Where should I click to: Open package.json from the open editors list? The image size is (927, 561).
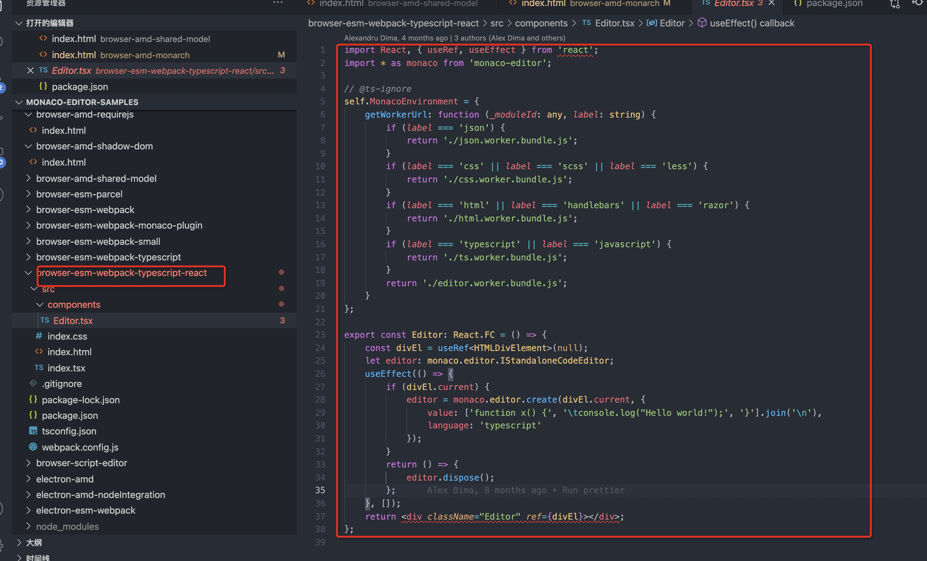coord(80,87)
